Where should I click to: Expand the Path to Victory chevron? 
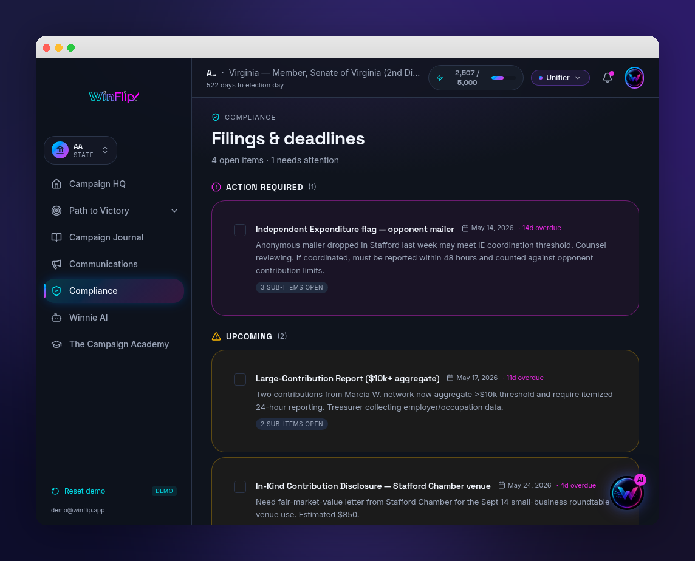pyautogui.click(x=174, y=211)
